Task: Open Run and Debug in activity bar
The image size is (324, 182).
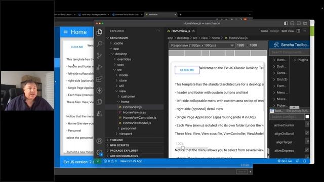Action: [99, 67]
